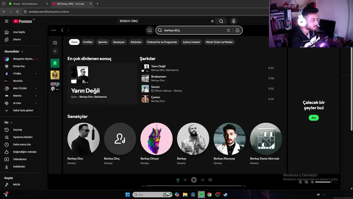Open Berkay Dinçer artist profile

coord(156,139)
